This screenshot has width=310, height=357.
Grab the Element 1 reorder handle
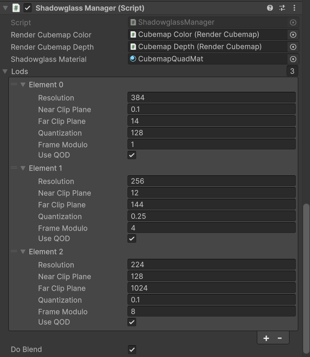[x=14, y=168]
